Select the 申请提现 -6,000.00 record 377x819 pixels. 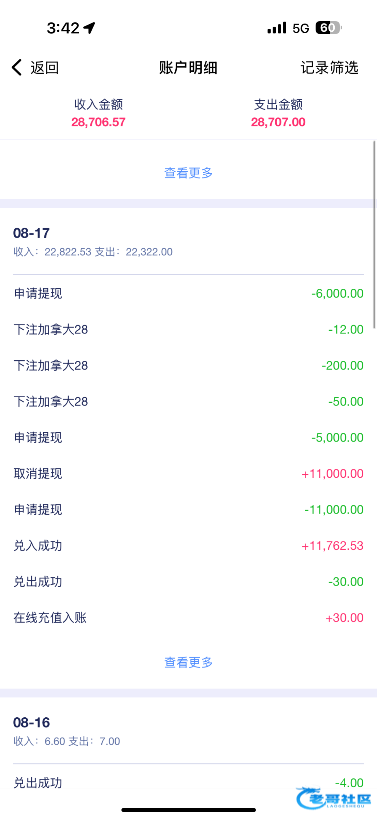(188, 293)
